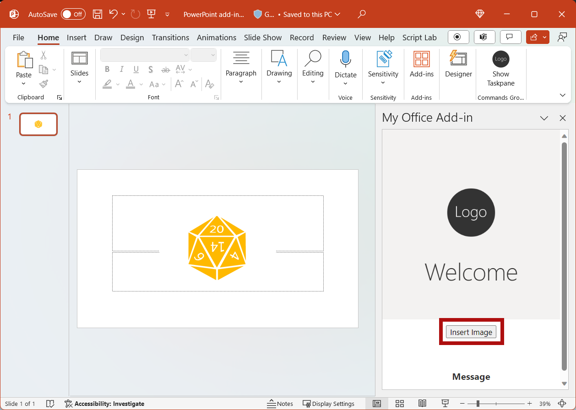Click the Character Spacing AV icon
576x410 pixels.
(180, 70)
